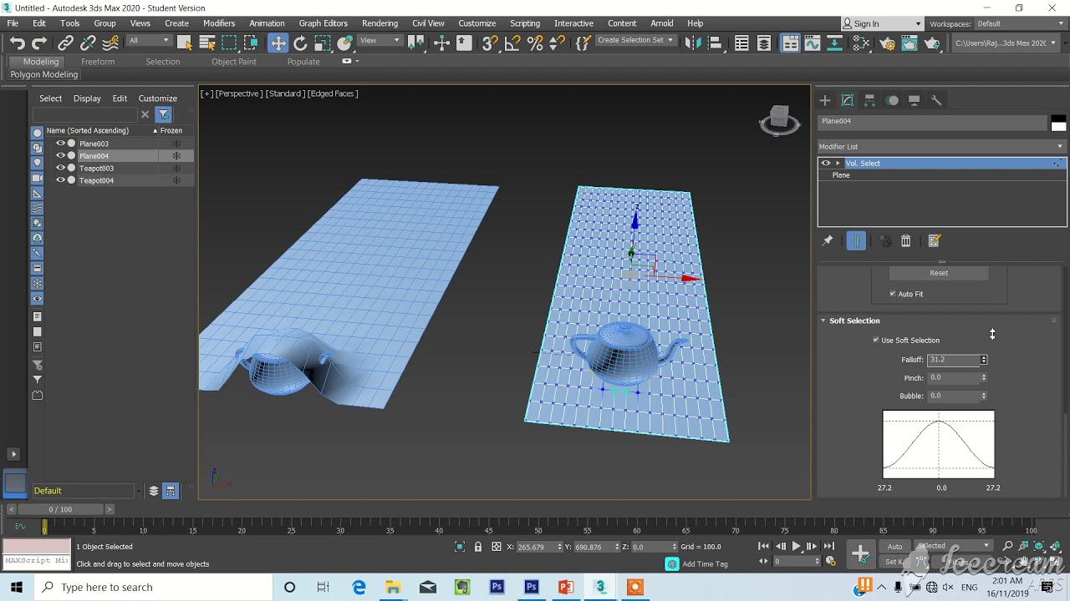Hide Teapot004 using its eye icon
This screenshot has width=1070, height=601.
click(x=60, y=180)
